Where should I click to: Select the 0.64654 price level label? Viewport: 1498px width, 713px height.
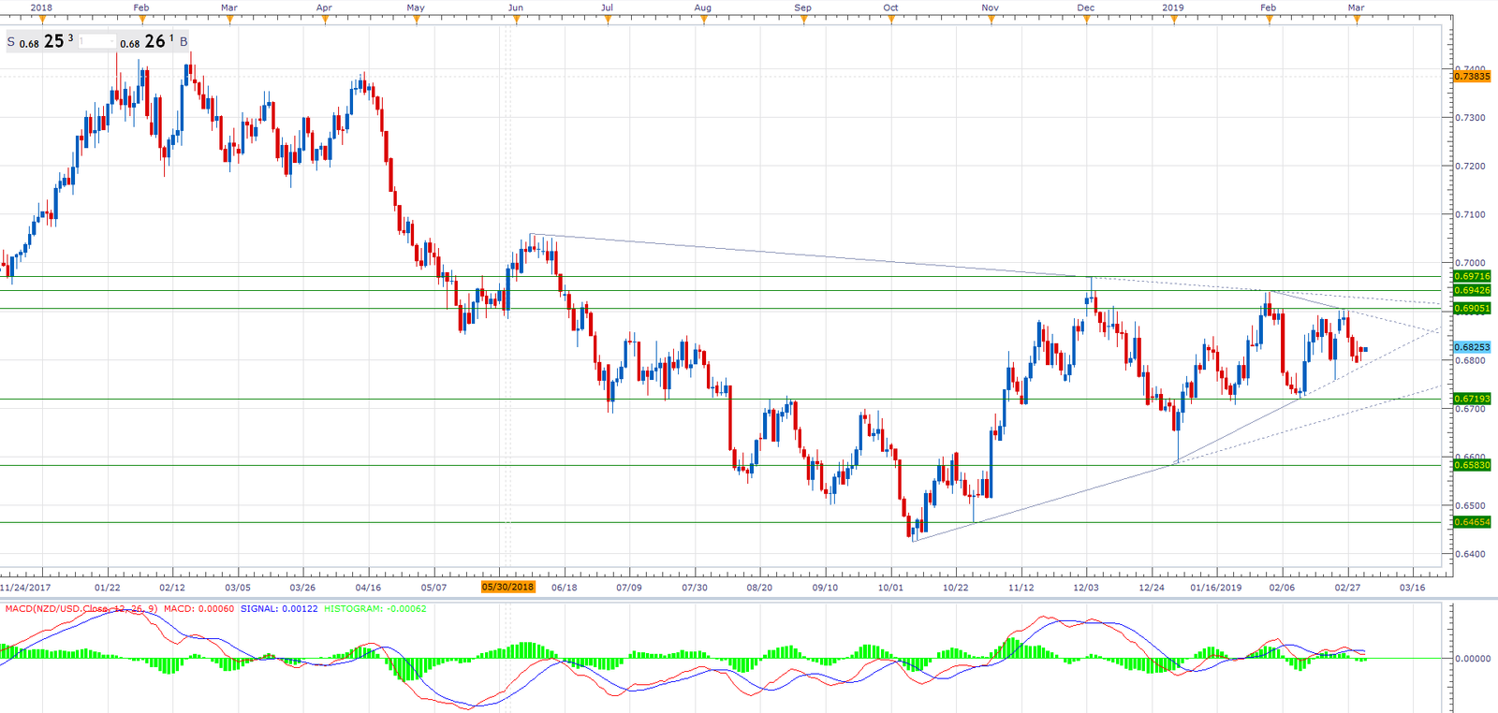pyautogui.click(x=1471, y=522)
